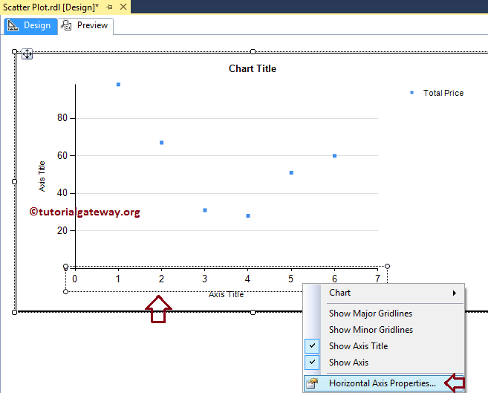This screenshot has width=488, height=393.
Task: Select the data point above x-value 2
Action: [x=161, y=143]
